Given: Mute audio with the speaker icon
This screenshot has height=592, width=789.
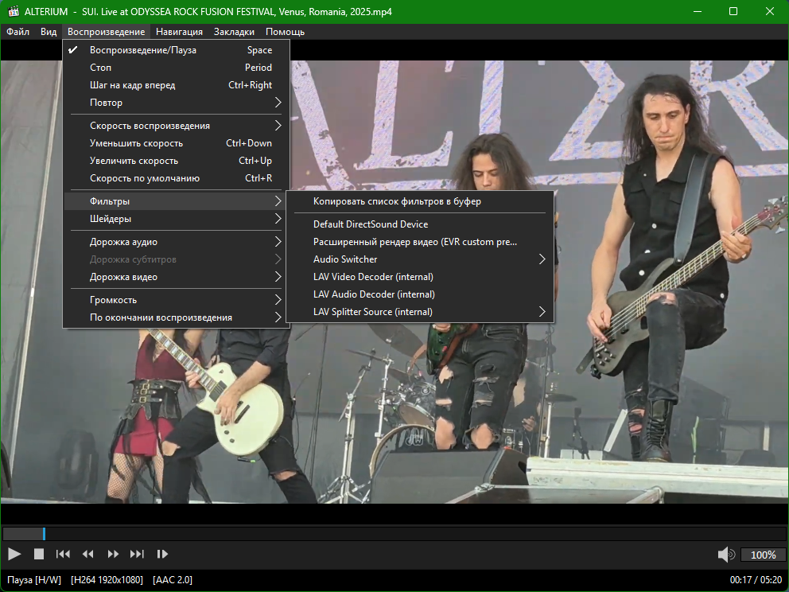Looking at the screenshot, I should 725,554.
